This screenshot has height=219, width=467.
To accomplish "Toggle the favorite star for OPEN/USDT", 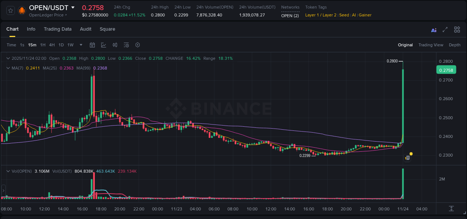I will (x=10, y=10).
